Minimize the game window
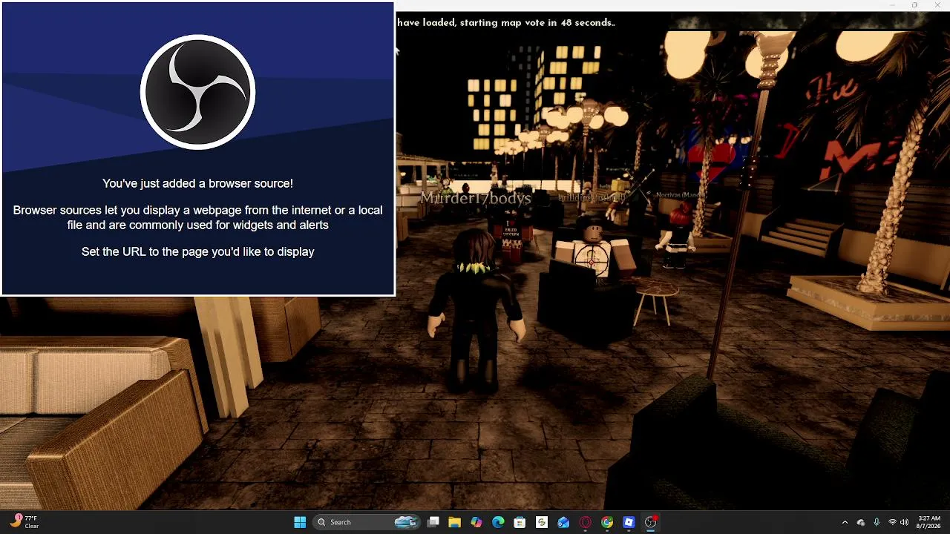 click(892, 5)
